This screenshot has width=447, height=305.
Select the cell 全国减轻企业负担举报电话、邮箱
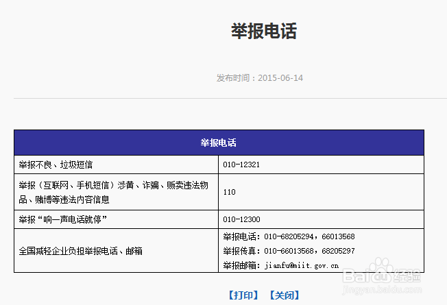click(x=117, y=251)
